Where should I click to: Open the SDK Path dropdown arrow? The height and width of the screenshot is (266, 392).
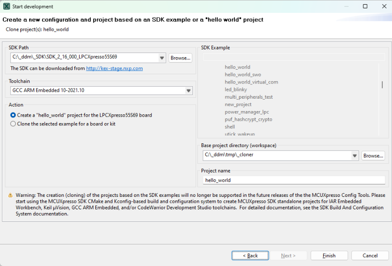pos(162,58)
